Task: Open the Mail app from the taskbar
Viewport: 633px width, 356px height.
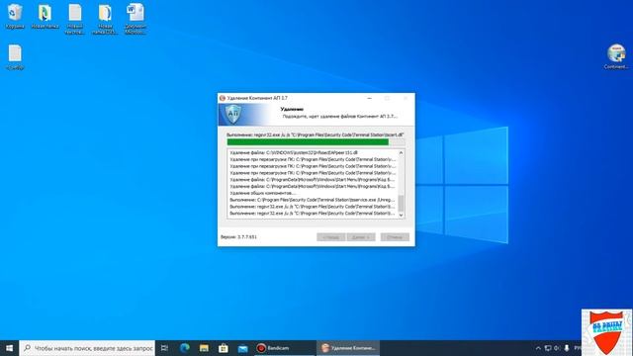Action: (x=242, y=348)
